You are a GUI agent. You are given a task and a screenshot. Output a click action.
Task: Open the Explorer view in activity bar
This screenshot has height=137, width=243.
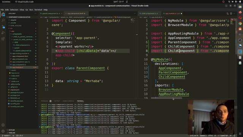(x=3, y=14)
